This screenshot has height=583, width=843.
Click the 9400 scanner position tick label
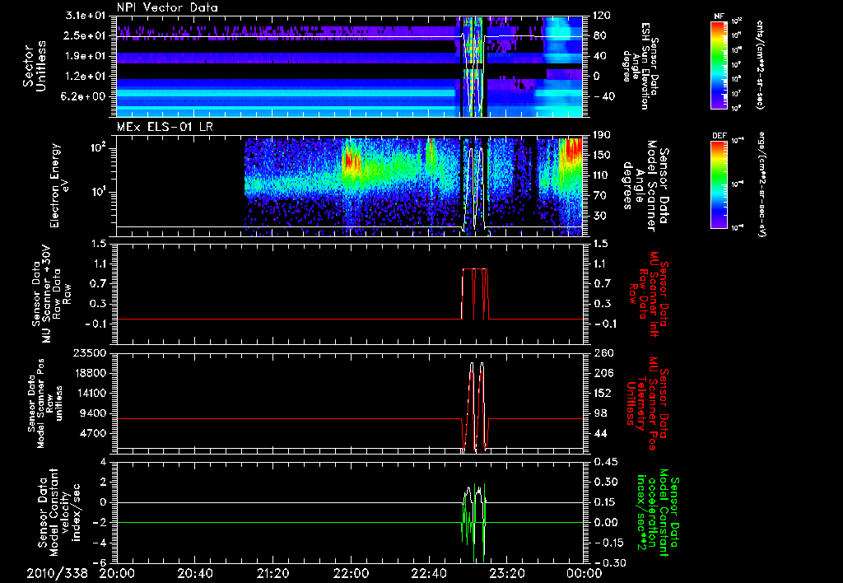(93, 413)
